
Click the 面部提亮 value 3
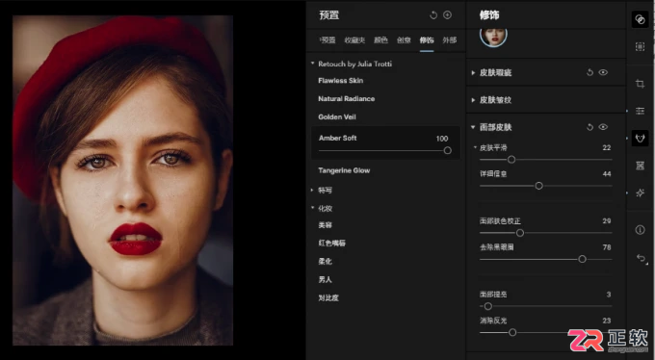pyautogui.click(x=609, y=295)
